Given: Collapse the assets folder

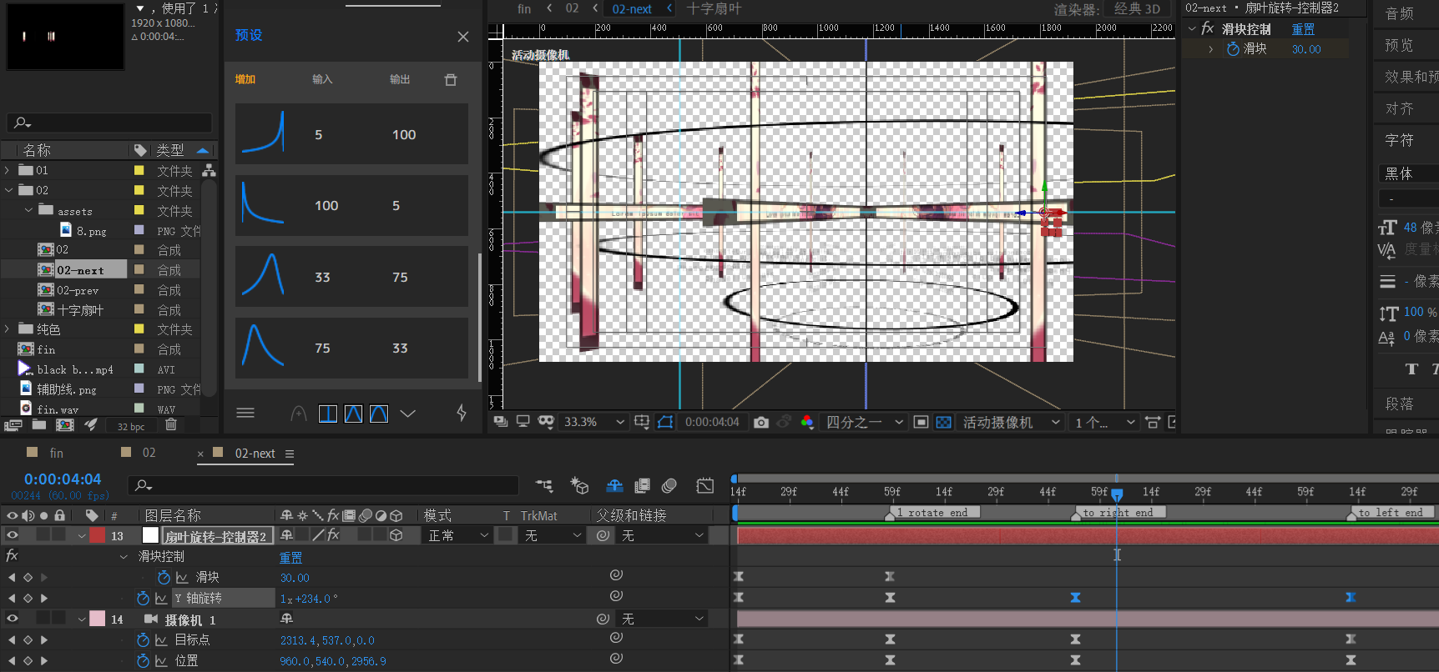Looking at the screenshot, I should tap(28, 210).
